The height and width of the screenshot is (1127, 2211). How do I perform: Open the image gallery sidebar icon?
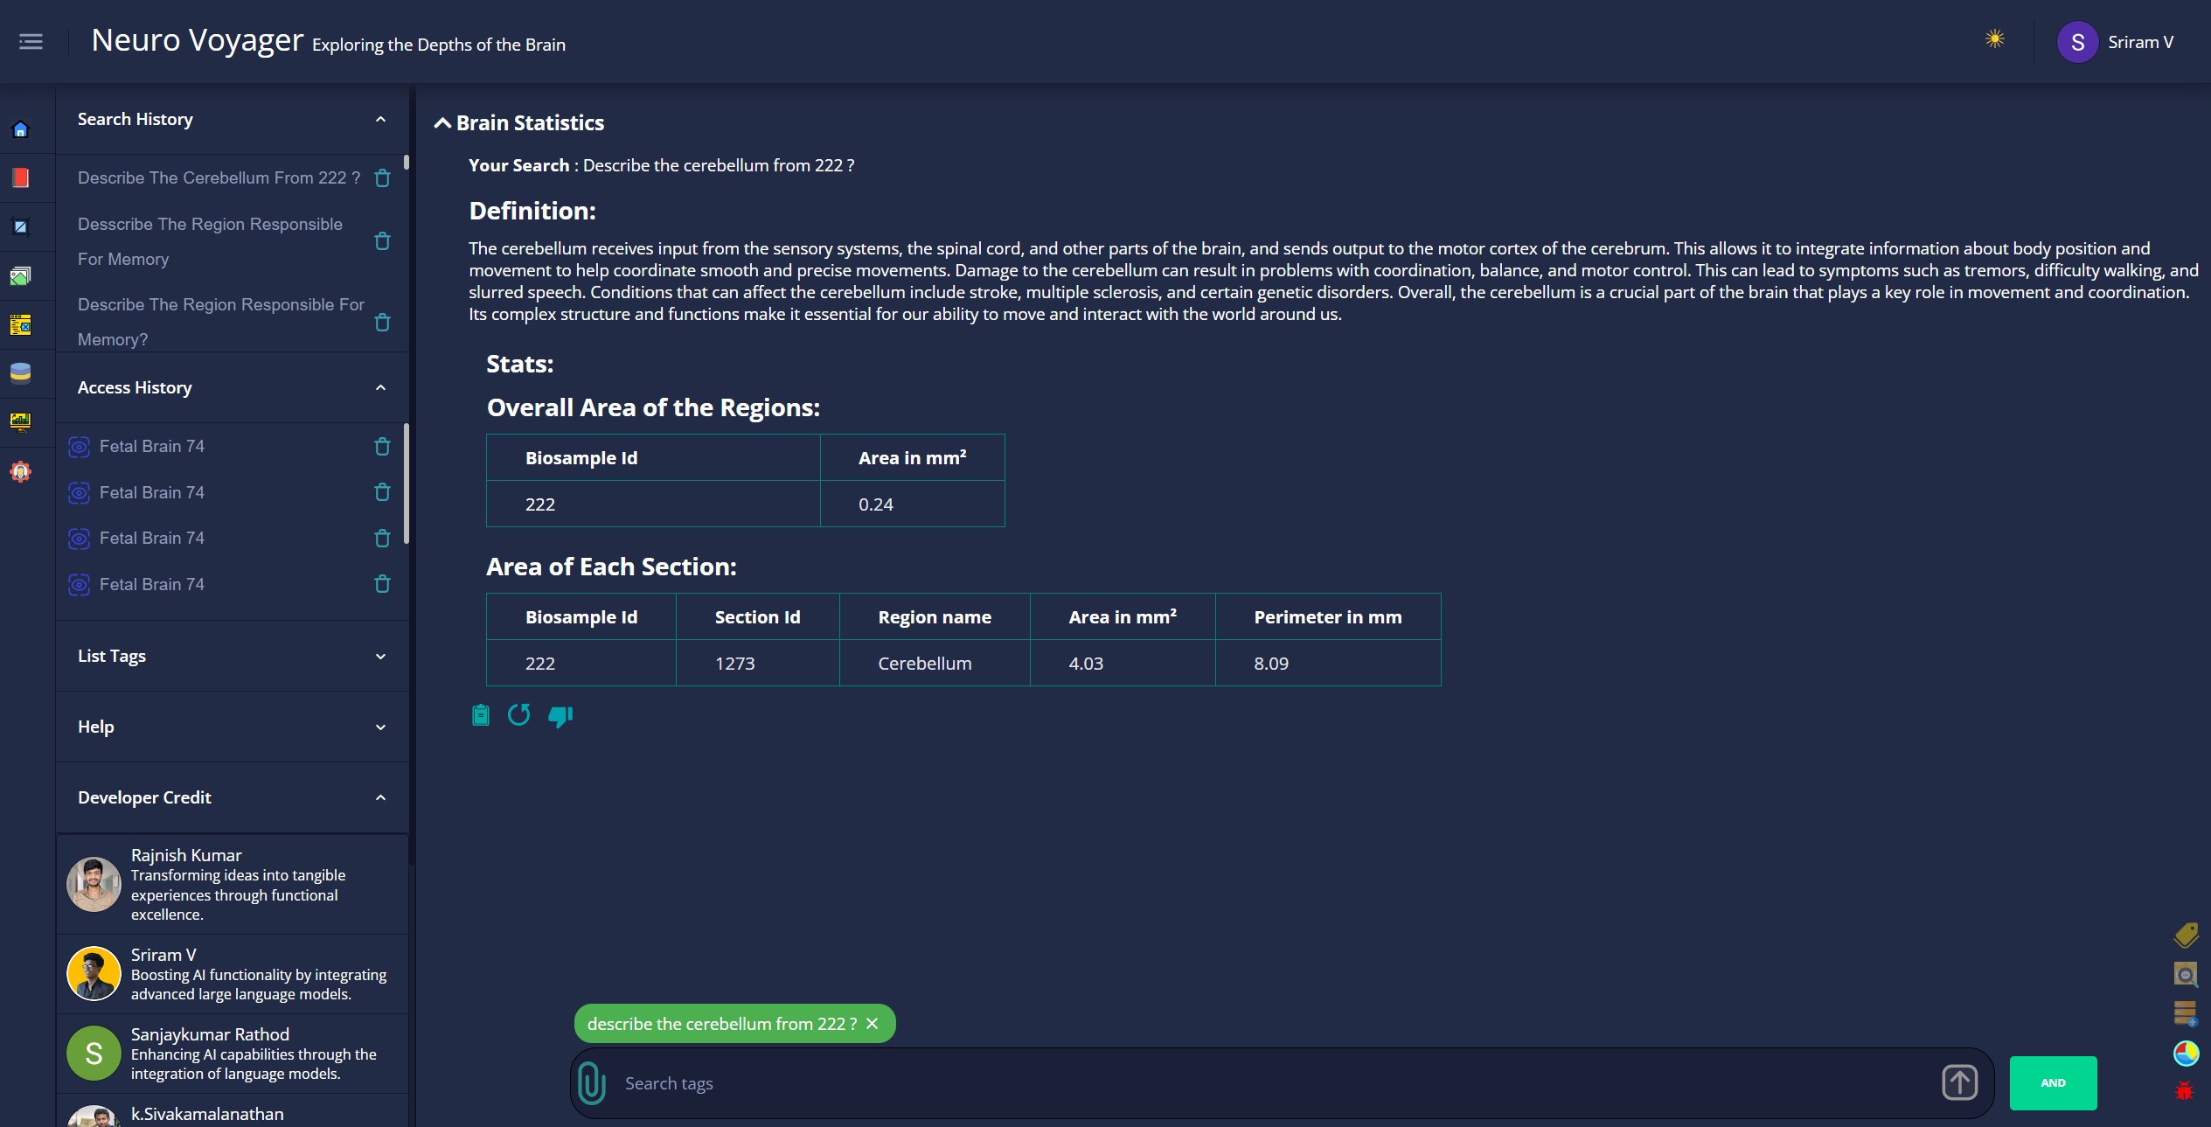[21, 276]
